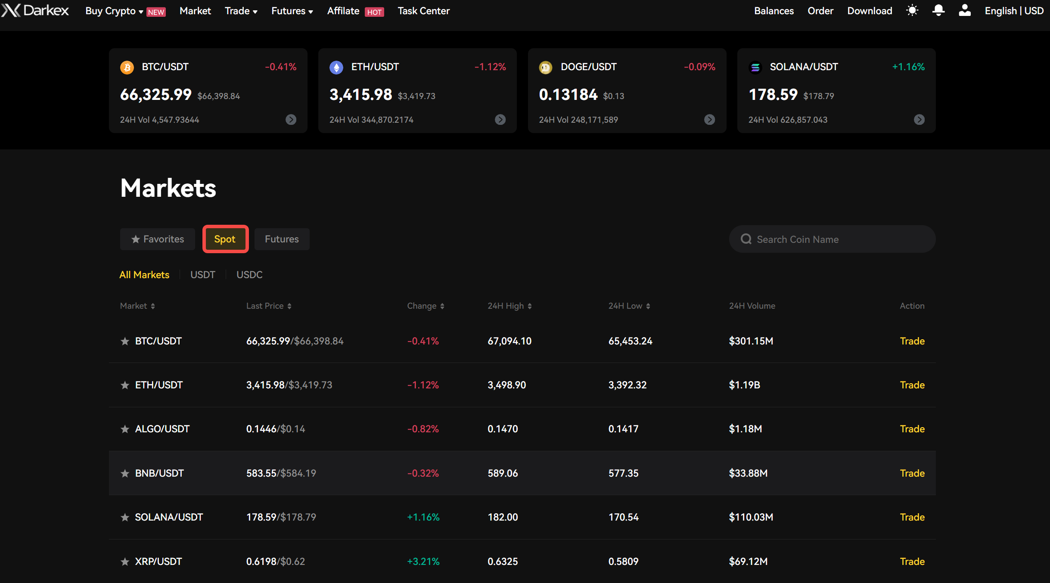1050x583 pixels.
Task: Select All Markets filter
Action: tap(144, 275)
